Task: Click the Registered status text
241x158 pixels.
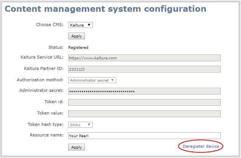Action: click(78, 47)
